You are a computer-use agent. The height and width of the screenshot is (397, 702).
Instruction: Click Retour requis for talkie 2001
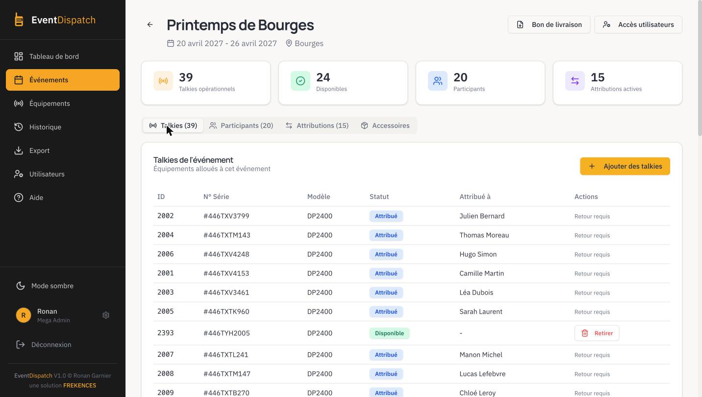(592, 273)
